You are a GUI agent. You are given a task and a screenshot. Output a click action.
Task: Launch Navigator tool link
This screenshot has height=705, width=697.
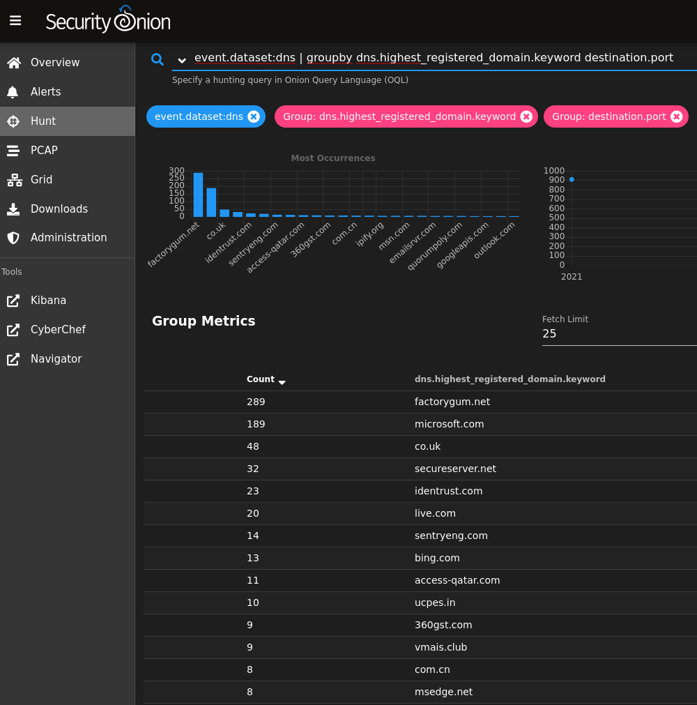pos(68,359)
